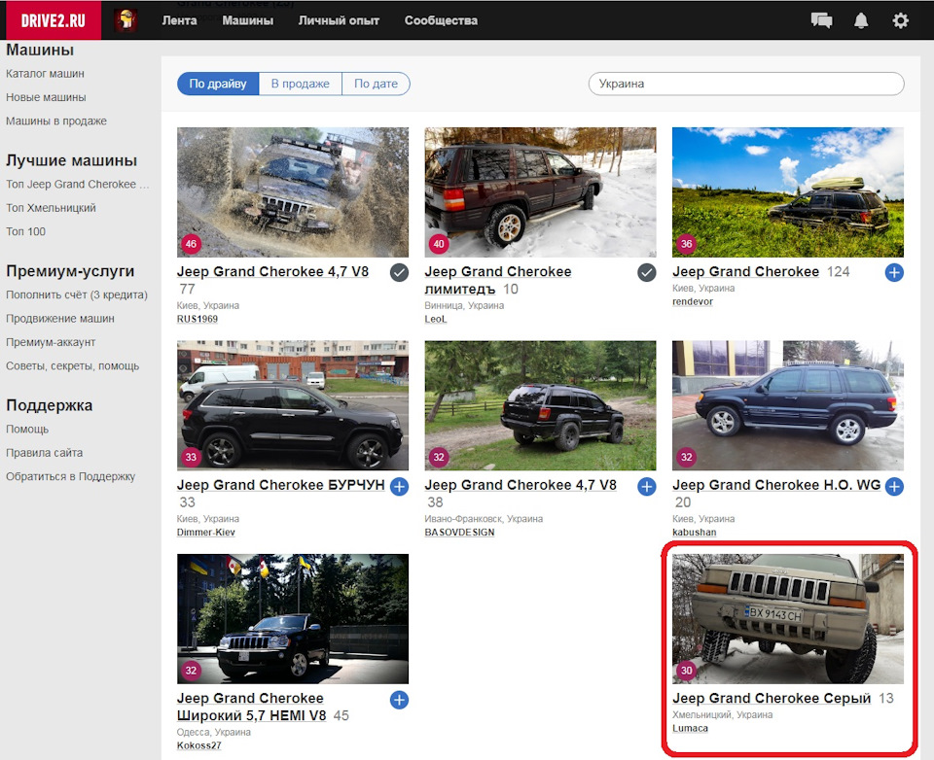Open user profile BASOVDESIGN
The width and height of the screenshot is (934, 760).
point(459,532)
